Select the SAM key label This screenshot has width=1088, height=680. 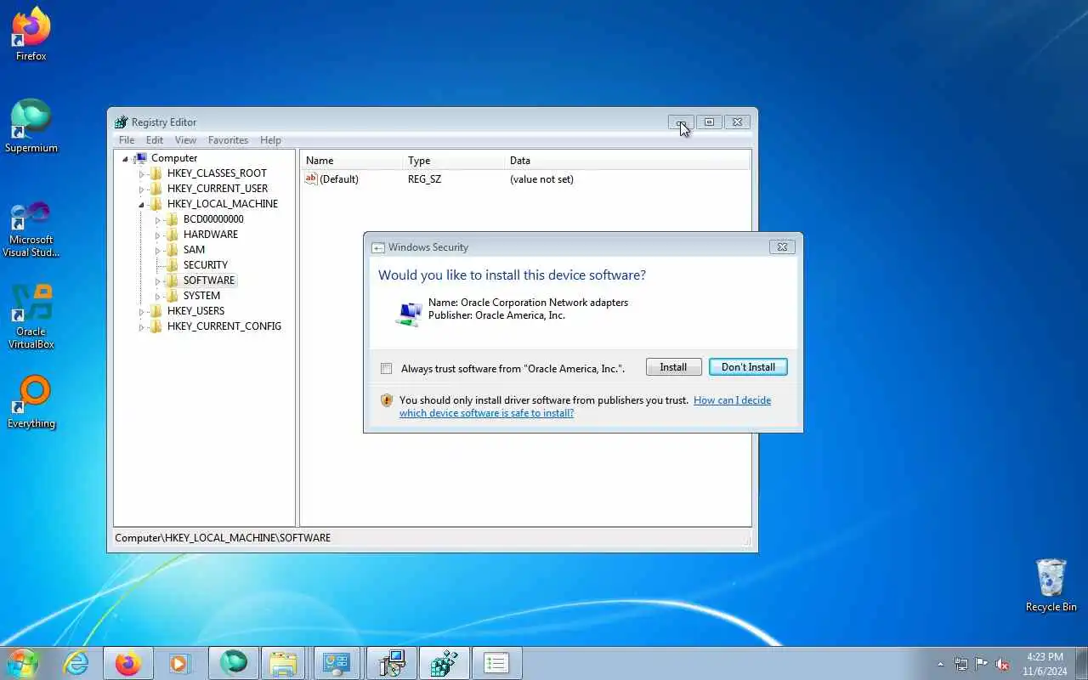[x=194, y=250]
